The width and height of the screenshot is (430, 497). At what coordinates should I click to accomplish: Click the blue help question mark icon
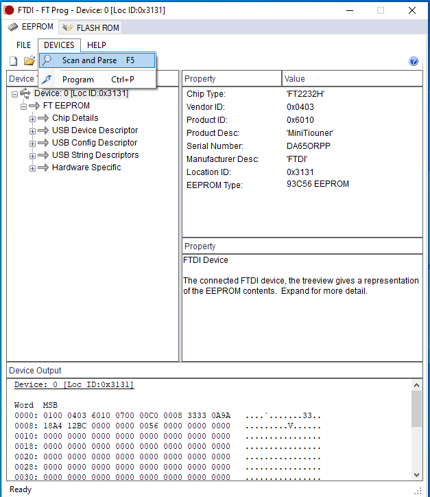point(414,61)
